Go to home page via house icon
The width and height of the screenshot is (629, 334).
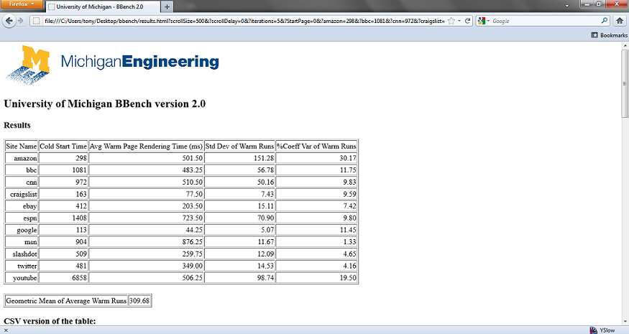[619, 21]
